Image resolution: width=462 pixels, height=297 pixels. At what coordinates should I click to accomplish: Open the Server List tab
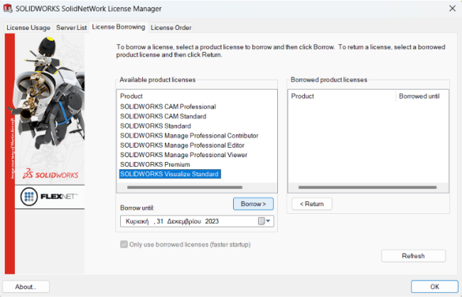pos(72,27)
